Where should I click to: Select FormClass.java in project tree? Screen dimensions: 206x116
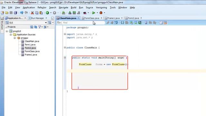[x=32, y=51]
